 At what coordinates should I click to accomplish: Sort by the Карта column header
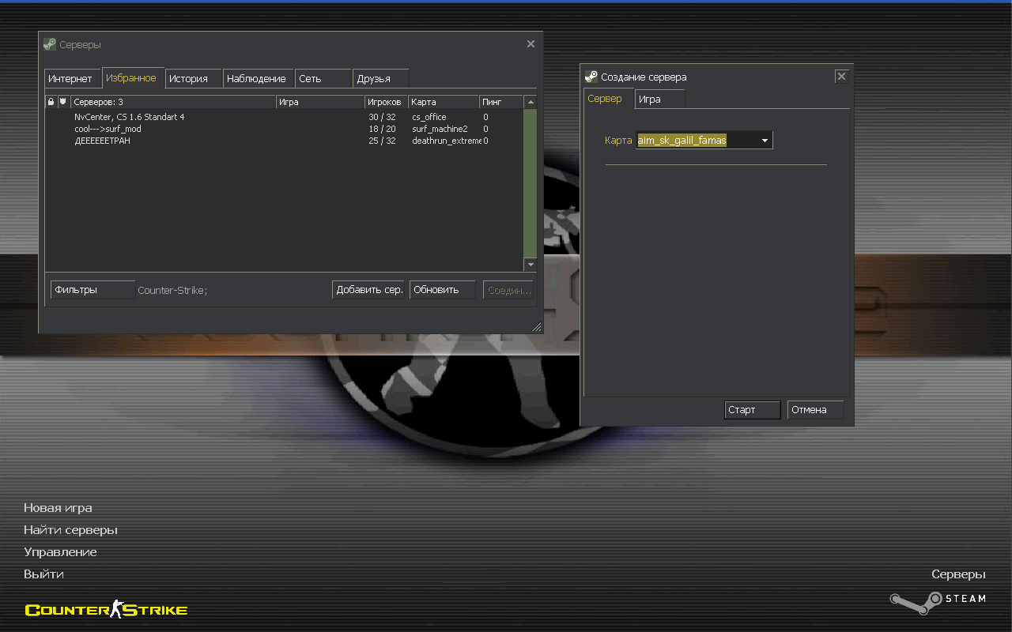click(444, 102)
